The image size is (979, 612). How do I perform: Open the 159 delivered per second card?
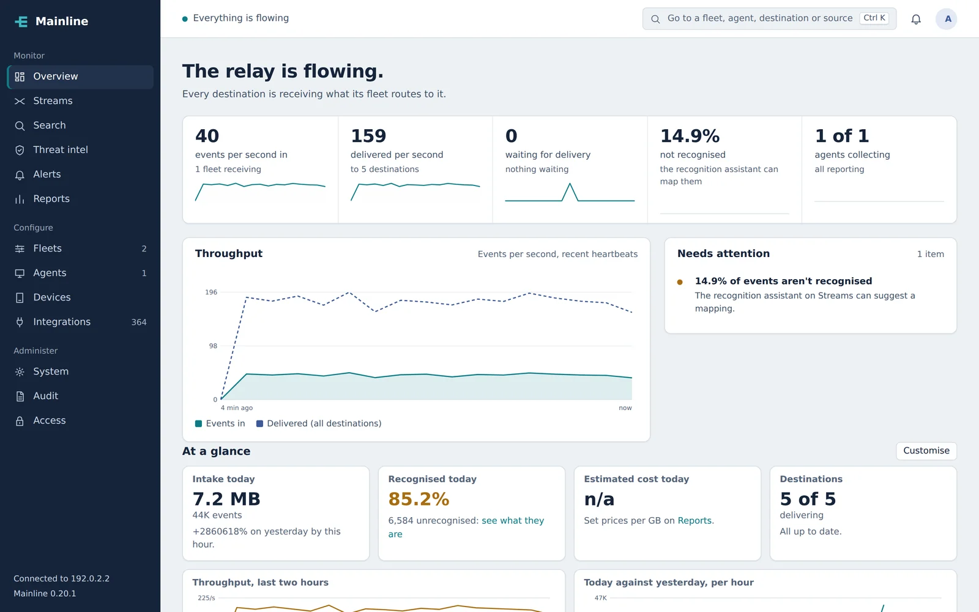415,170
